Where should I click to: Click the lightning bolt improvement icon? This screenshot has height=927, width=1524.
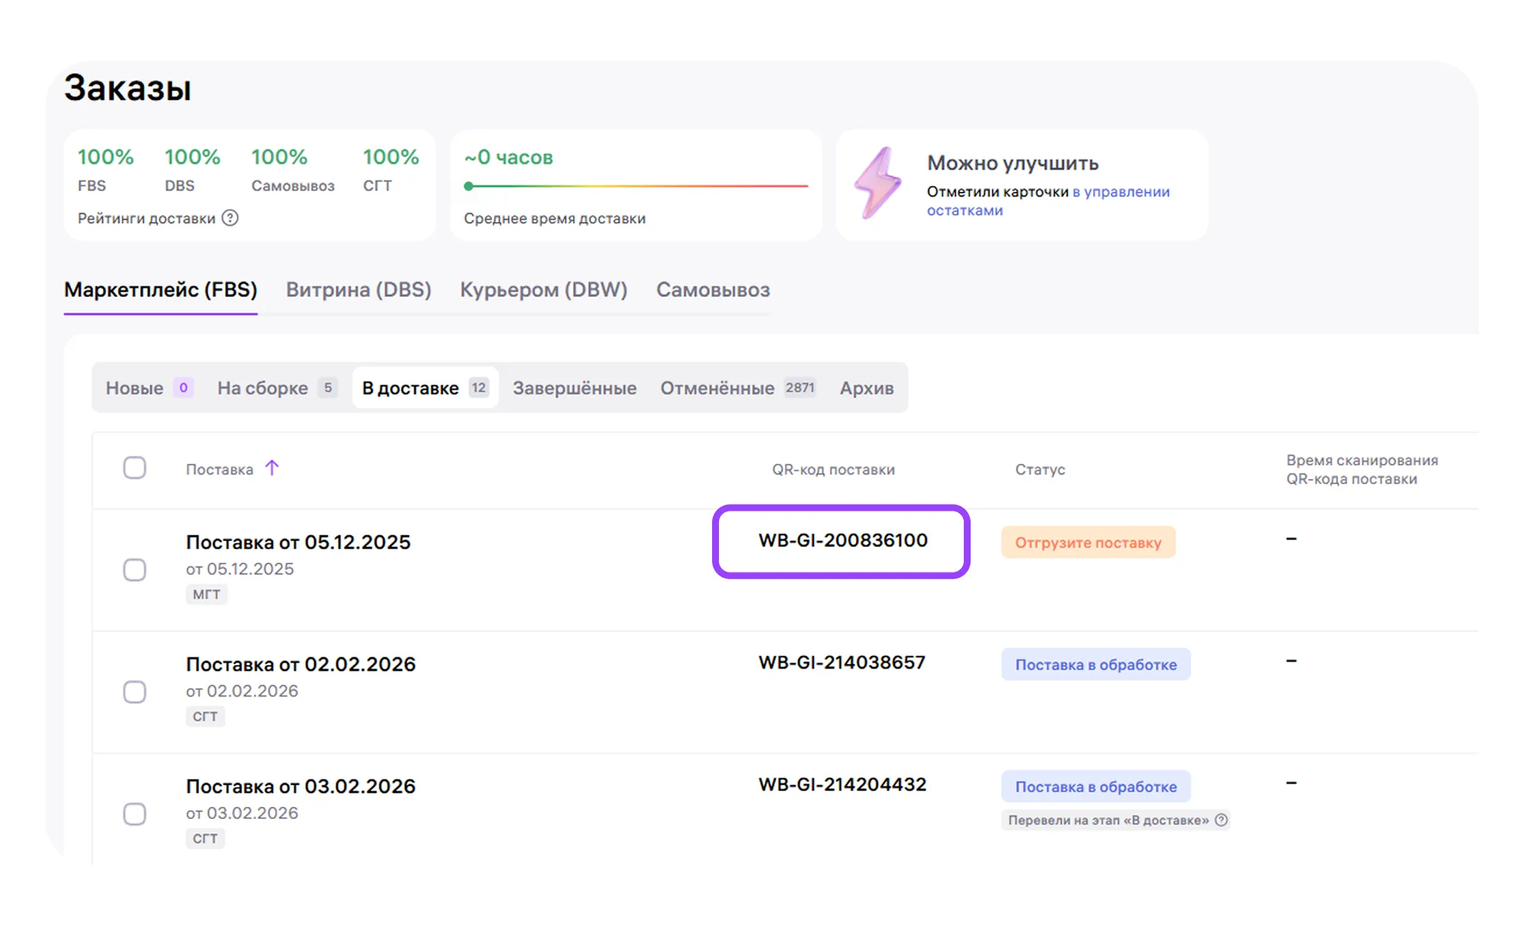pyautogui.click(x=878, y=182)
